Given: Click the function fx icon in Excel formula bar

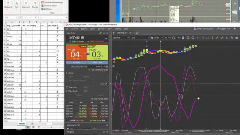Looking at the screenshot, I should (36, 18).
